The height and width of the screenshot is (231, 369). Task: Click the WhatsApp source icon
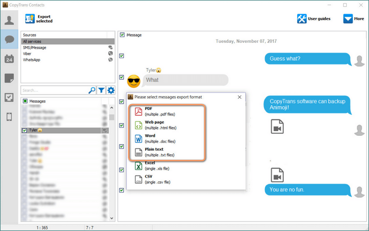(x=110, y=60)
